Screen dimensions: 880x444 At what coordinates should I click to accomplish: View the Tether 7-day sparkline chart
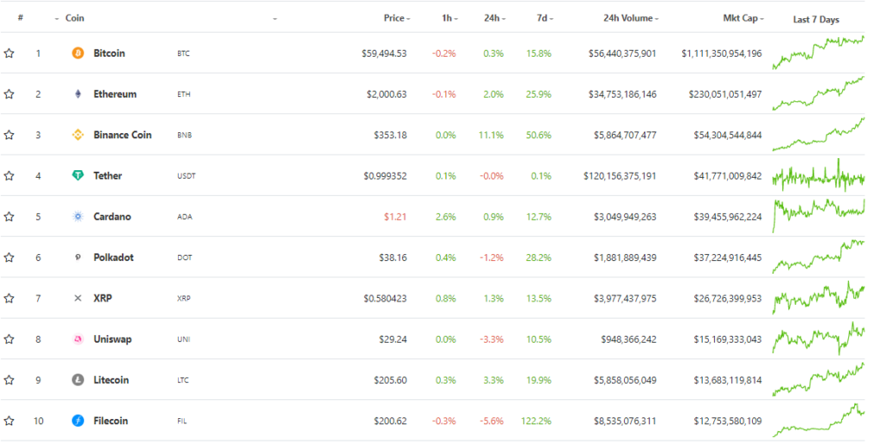pyautogui.click(x=818, y=175)
